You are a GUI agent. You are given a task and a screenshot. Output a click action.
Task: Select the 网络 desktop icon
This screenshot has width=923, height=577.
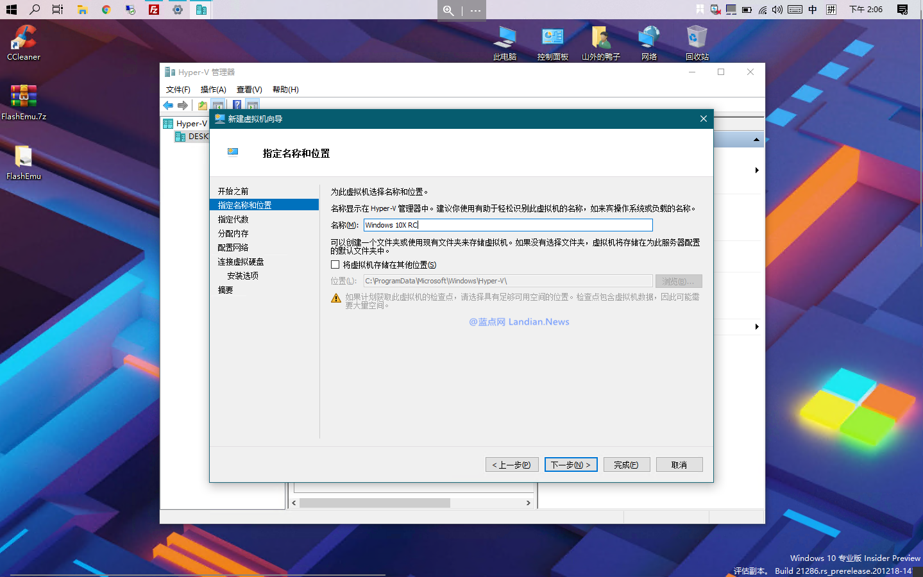click(x=649, y=43)
